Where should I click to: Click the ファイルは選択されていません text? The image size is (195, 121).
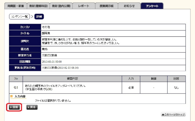53,101
